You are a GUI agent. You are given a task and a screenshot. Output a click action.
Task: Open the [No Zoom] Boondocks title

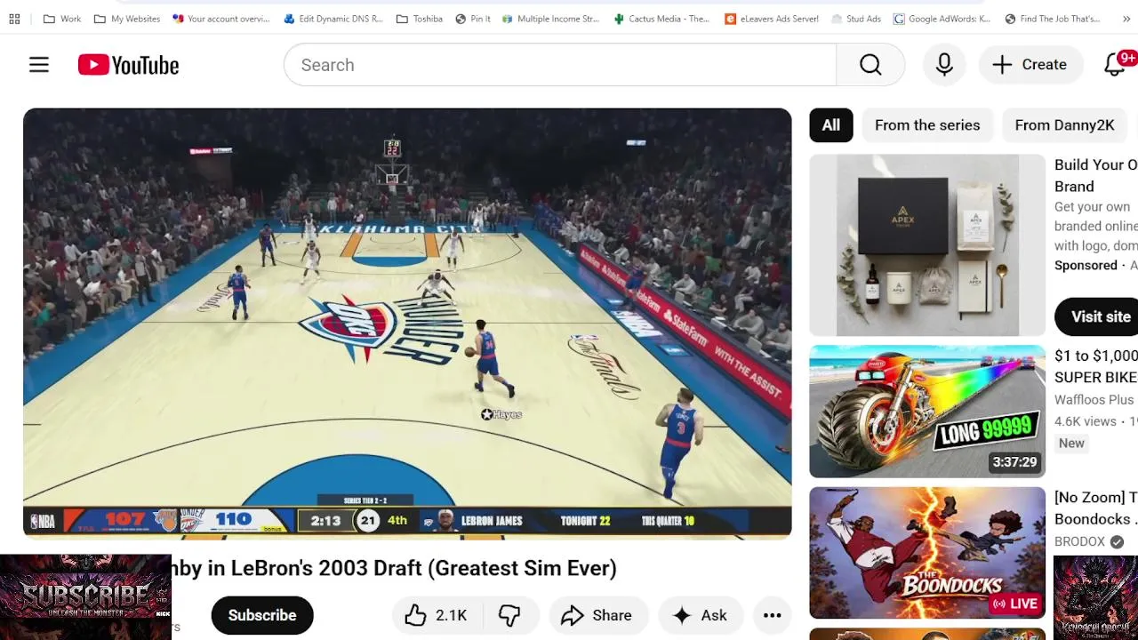(1096, 508)
